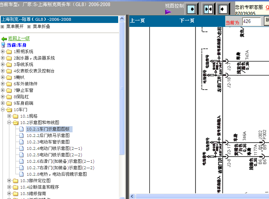The width and height of the screenshot is (269, 199).
Task: Click folder icon of 8保险杠
Action: point(9,97)
